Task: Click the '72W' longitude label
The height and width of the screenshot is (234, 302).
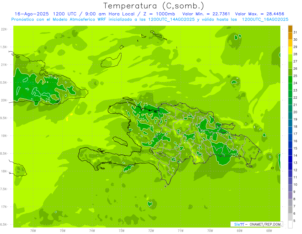Action: [151, 230]
